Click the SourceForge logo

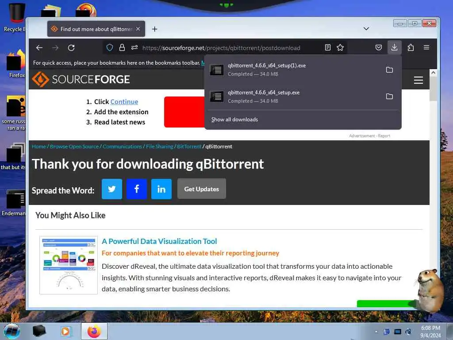coord(81,79)
